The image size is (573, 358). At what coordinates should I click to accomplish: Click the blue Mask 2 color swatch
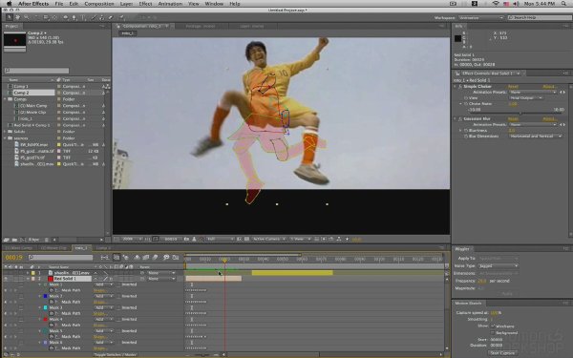coord(45,296)
